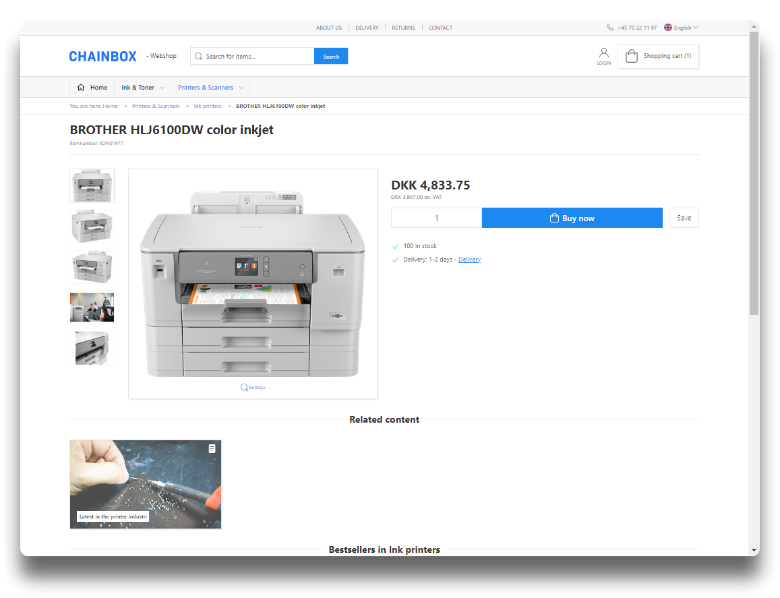Viewport: 780px width, 598px height.
Task: Select the office people thumbnail
Action: click(x=92, y=307)
